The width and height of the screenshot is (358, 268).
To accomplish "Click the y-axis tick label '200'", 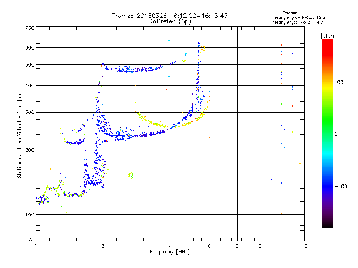I will click(x=30, y=150).
